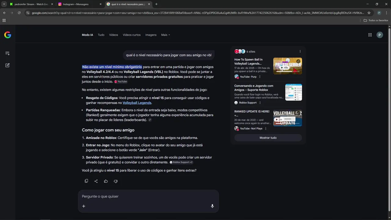
Task: Open options menu for 6 sites panel
Action: [300, 51]
